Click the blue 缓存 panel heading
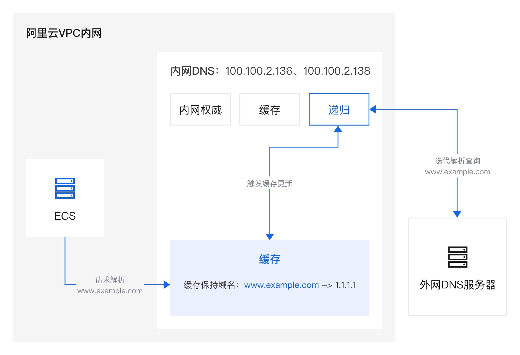The height and width of the screenshot is (355, 520). coord(269,259)
